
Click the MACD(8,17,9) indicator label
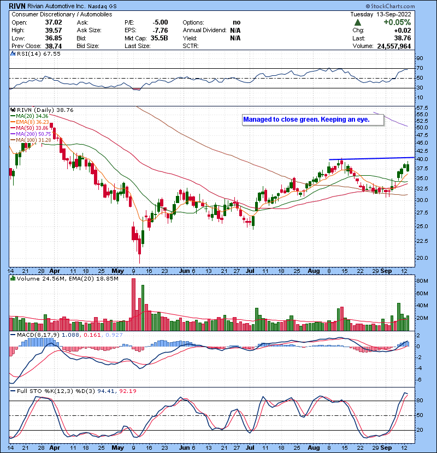38,335
